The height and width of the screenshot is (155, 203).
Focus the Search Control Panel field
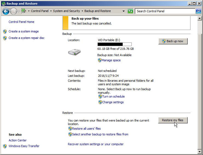pos(165,11)
